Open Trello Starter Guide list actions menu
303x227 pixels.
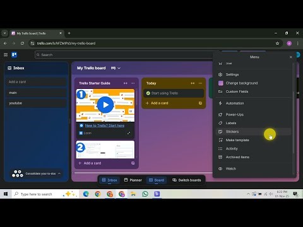pos(133,83)
